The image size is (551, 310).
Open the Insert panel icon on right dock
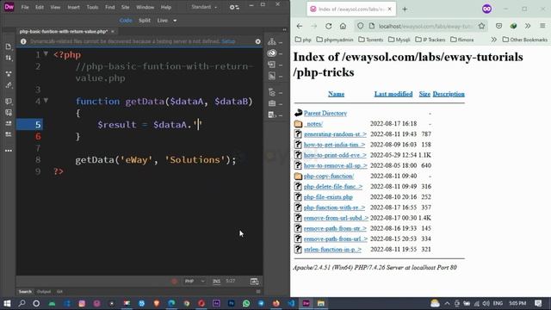pos(272,65)
